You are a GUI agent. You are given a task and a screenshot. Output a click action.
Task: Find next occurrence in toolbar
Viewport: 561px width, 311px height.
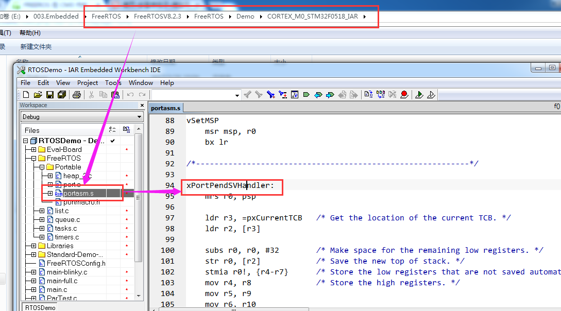point(259,95)
